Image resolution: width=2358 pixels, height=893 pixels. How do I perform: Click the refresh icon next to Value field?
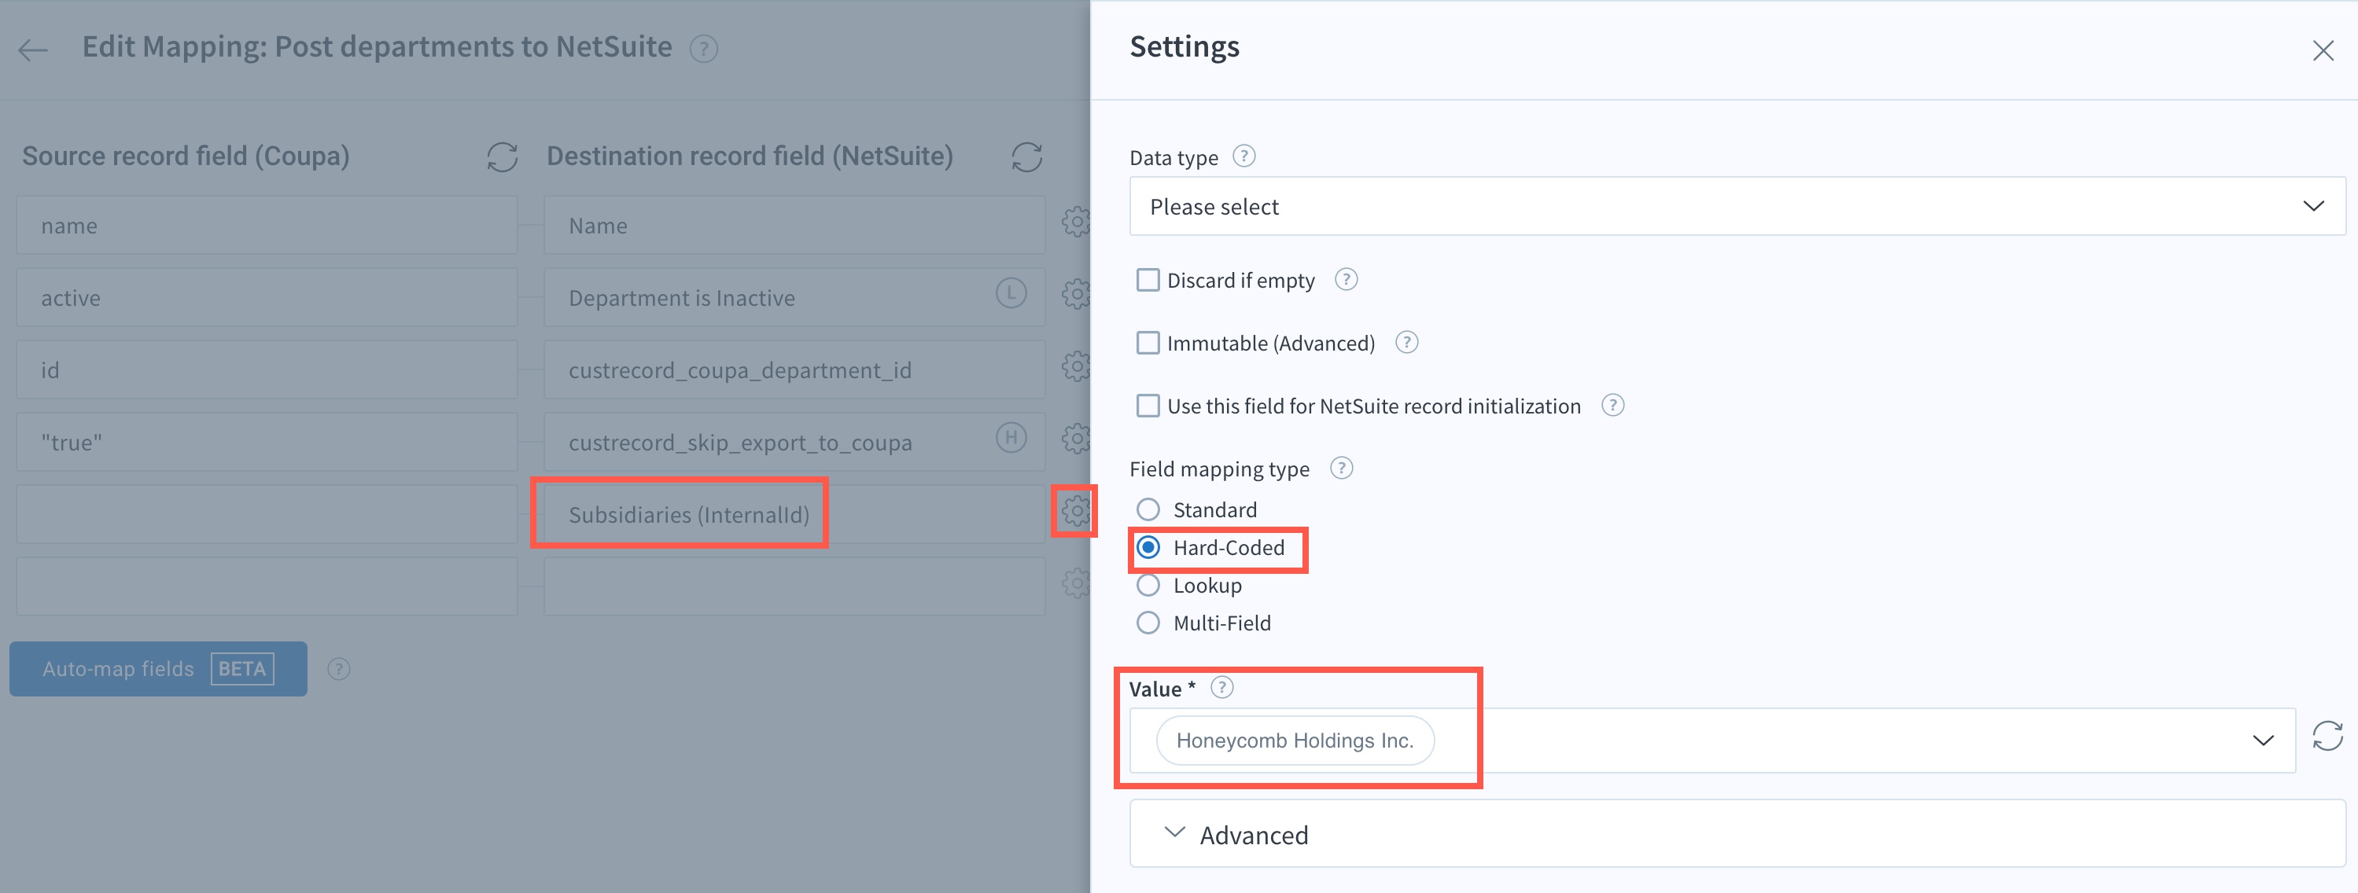point(2327,737)
